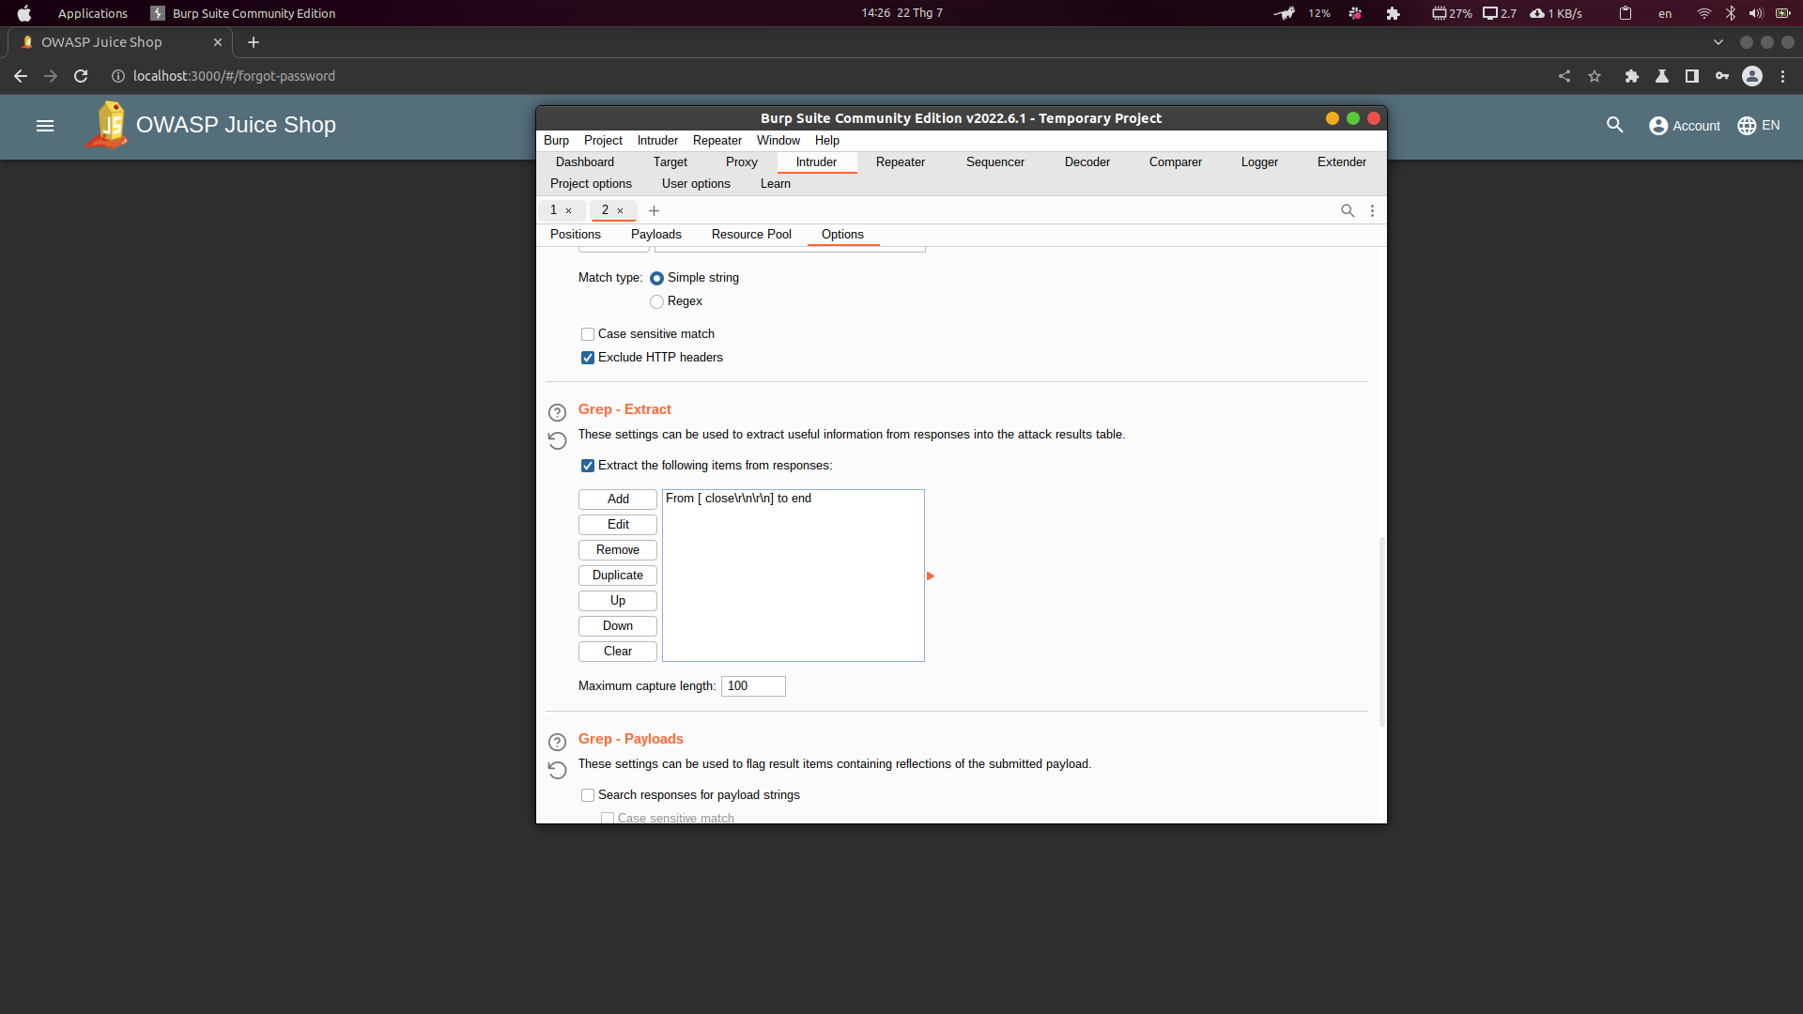Open Bluetooth indicator in top bar
1803x1014 pixels.
tap(1731, 13)
